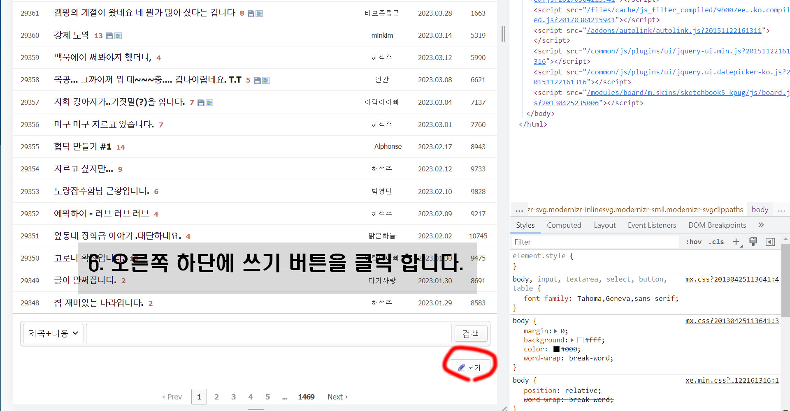Viewport: 790px width, 411px height.
Task: Show more DevTools side tabs with chevron
Action: coord(761,225)
